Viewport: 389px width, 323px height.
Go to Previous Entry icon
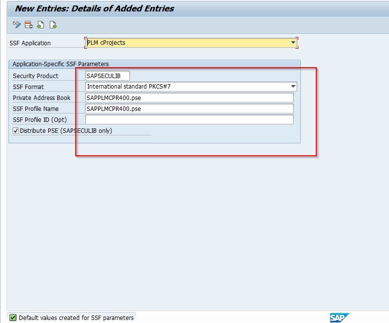tap(40, 25)
